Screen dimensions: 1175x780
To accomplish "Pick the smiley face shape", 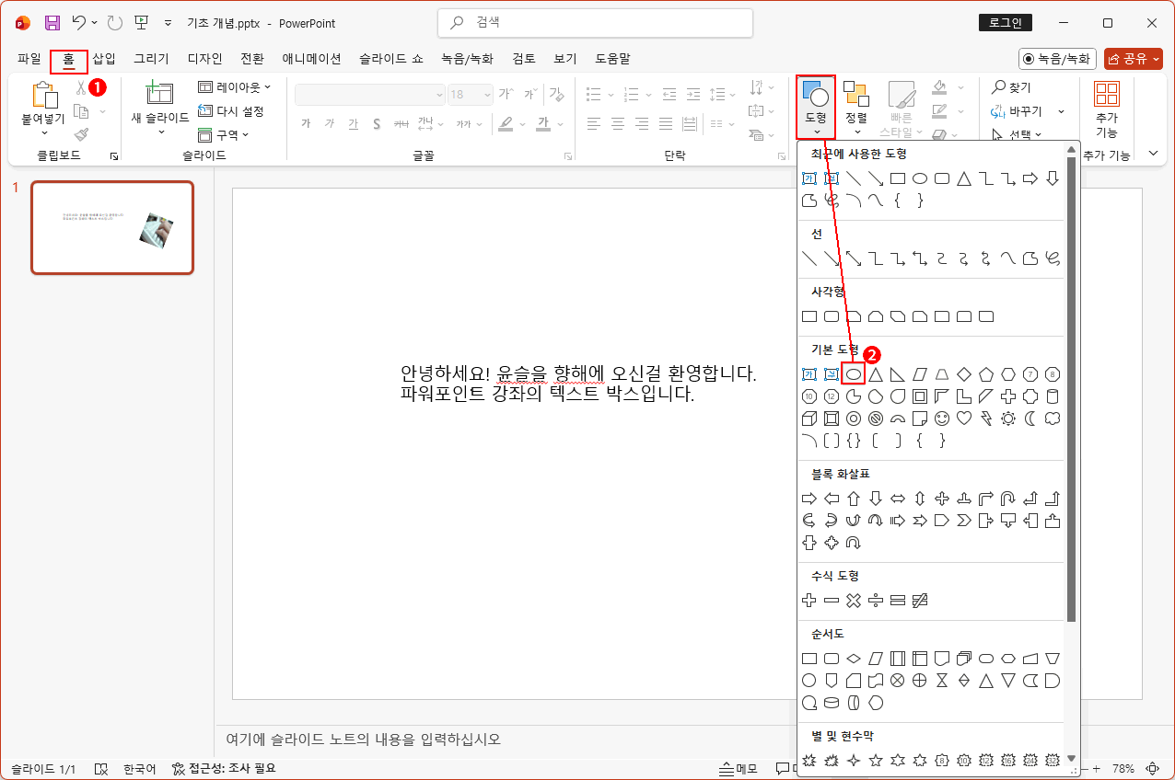I will 941,419.
